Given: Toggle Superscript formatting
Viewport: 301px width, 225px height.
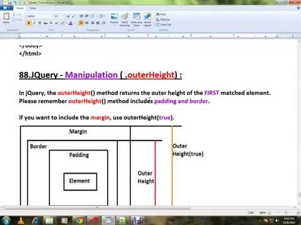Looking at the screenshot, I should point(56,23).
